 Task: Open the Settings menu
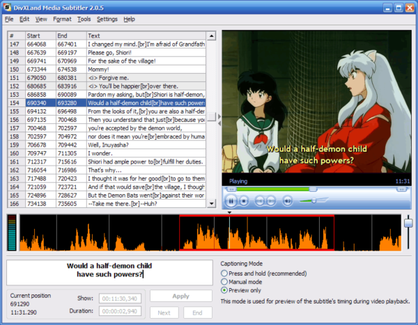(107, 19)
